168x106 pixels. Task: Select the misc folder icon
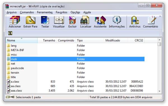8,55
